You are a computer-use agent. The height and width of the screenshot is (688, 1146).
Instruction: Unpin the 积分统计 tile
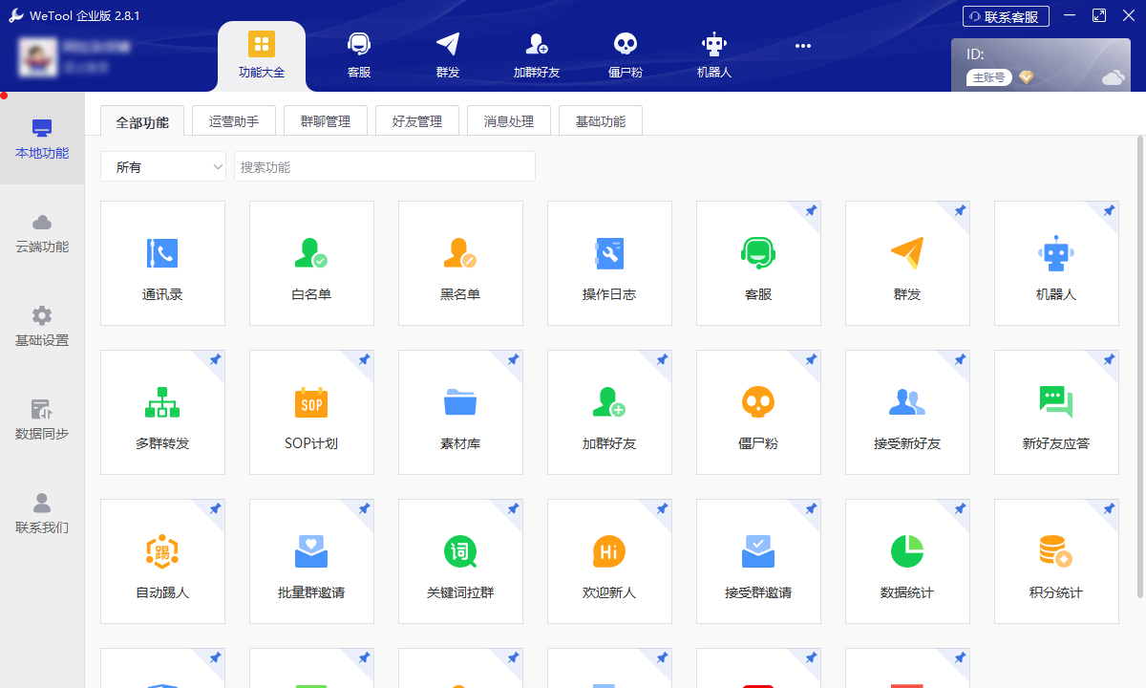coord(1109,508)
